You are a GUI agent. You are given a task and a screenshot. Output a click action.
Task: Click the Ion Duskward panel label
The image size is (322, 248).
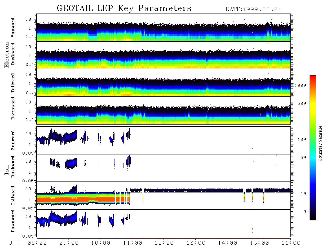point(13,167)
